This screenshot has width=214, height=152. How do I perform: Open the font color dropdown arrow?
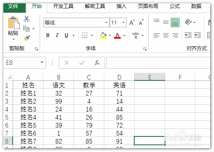click(x=124, y=35)
